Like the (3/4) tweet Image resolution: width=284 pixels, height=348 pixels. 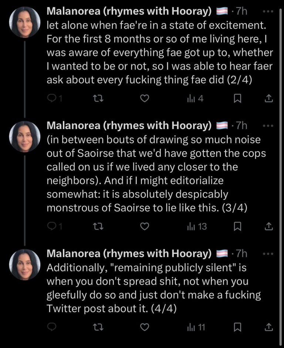click(145, 226)
